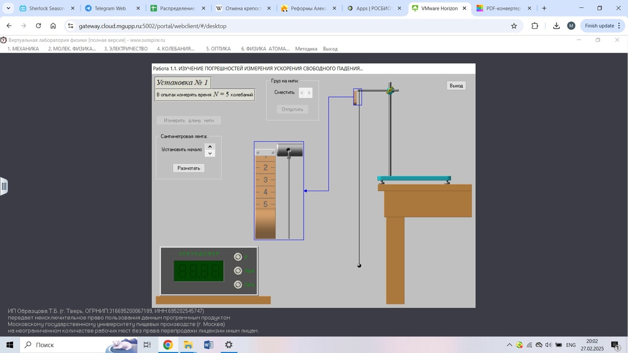Open the VMware Horizon side panel handle
Image resolution: width=628 pixels, height=353 pixels.
[x=4, y=186]
